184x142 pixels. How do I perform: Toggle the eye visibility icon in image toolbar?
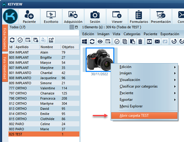coord(100,42)
